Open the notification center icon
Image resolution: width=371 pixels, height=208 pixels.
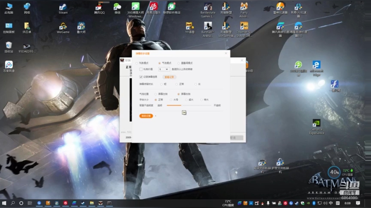[x=358, y=203]
